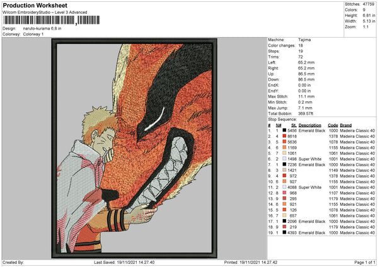The image size is (378, 267).
Task: Click the embroidery design preview image
Action: click(134, 148)
